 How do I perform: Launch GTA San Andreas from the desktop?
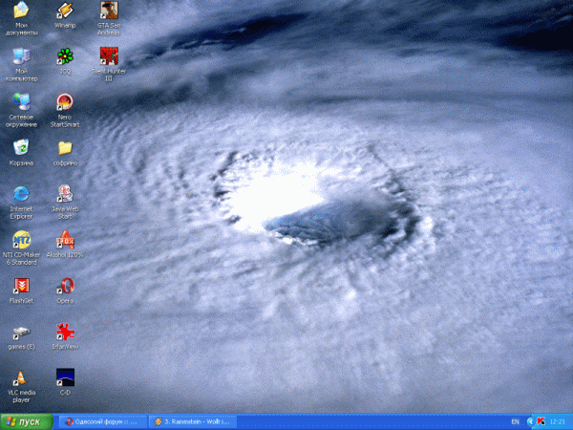109,11
